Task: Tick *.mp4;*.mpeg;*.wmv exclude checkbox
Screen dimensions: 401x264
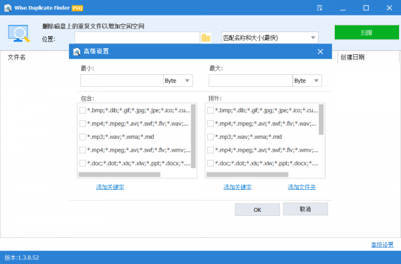Action: tap(211, 150)
